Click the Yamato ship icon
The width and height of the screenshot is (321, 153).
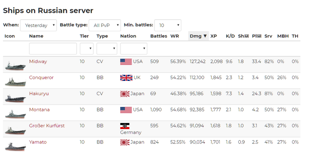pos(15,147)
